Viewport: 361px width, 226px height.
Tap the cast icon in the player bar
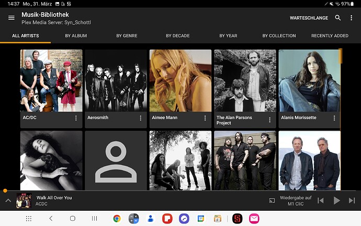[x=272, y=201]
